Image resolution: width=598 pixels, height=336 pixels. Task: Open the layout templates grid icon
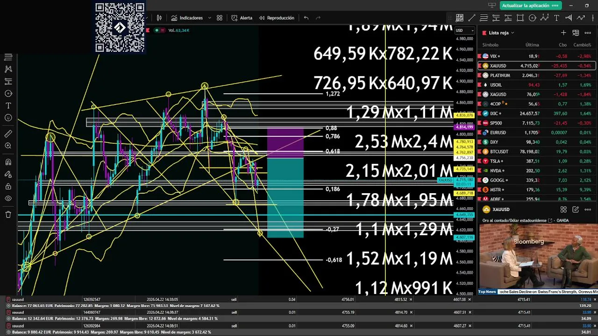[x=220, y=18]
